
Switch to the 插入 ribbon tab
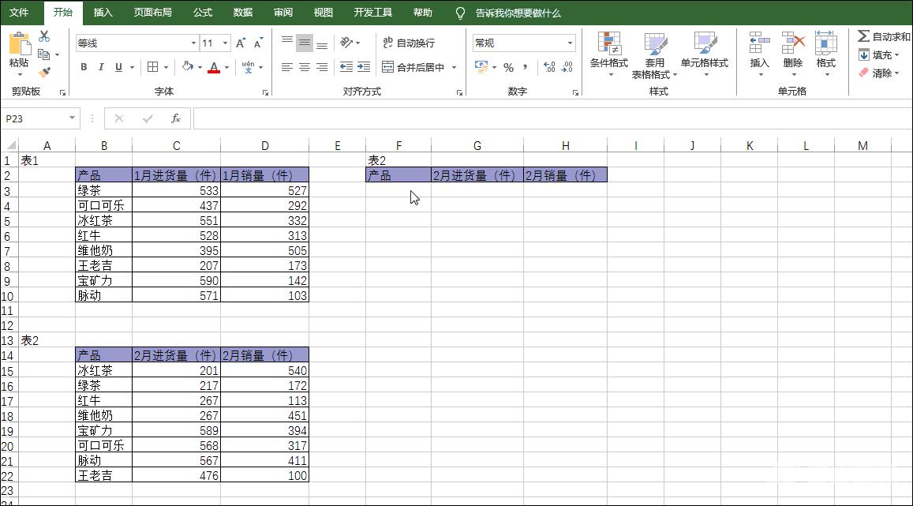coord(103,13)
